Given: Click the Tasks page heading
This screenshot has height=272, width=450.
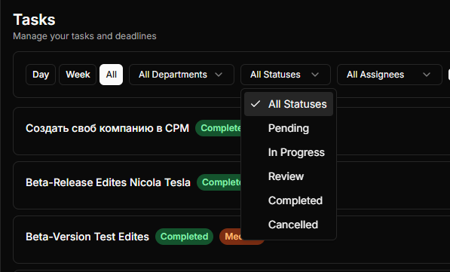Looking at the screenshot, I should tap(34, 20).
